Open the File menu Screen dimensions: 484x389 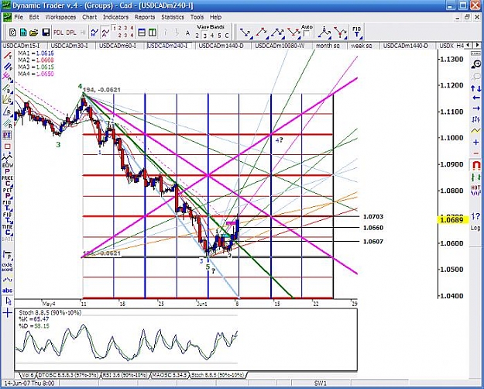click(19, 17)
